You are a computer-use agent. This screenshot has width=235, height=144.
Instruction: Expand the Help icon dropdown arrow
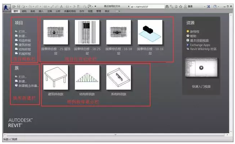218,6
